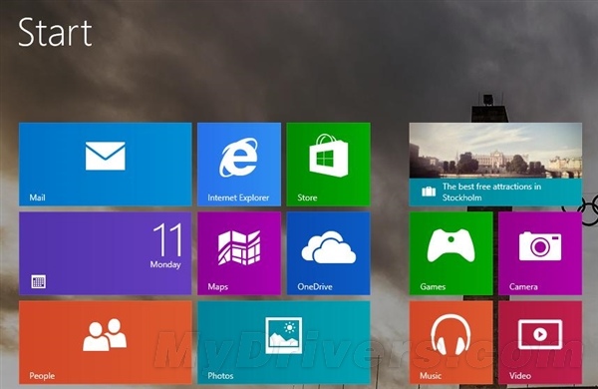Open the Calendar tile showing Monday 11
Screen dimensions: 598x389
click(106, 253)
